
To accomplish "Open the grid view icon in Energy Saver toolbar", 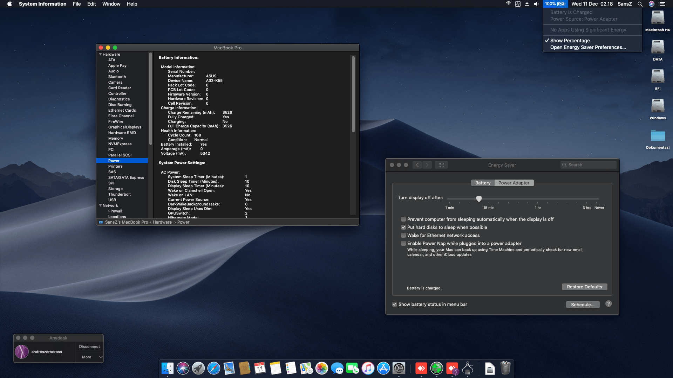I will click(x=441, y=164).
